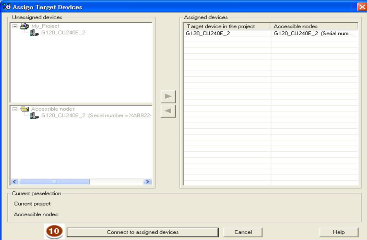
Task: Select the G120_CU240E_2 serial number node
Action: [96, 115]
